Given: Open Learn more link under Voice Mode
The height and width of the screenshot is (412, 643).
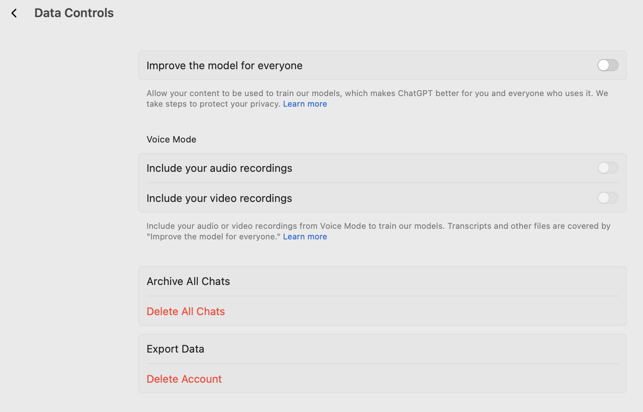Looking at the screenshot, I should (x=305, y=237).
